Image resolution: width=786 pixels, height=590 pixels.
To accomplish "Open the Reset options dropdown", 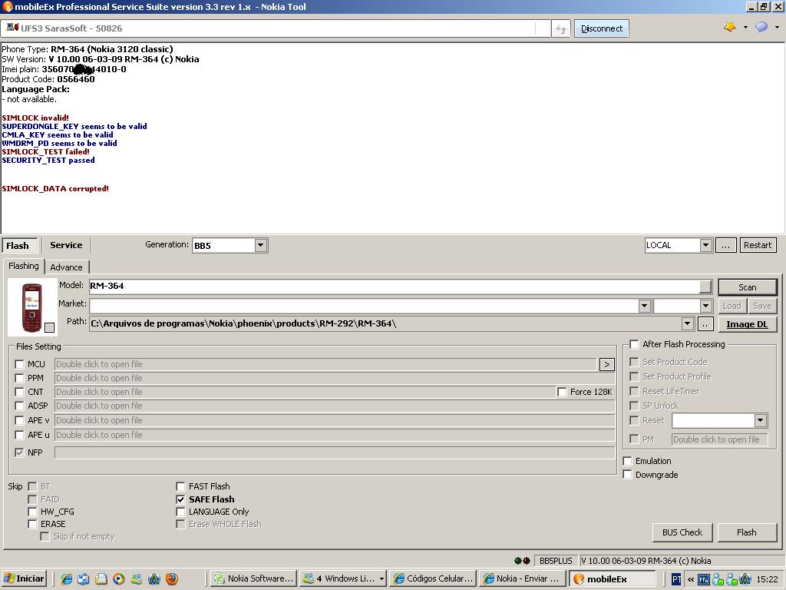I will pos(760,420).
